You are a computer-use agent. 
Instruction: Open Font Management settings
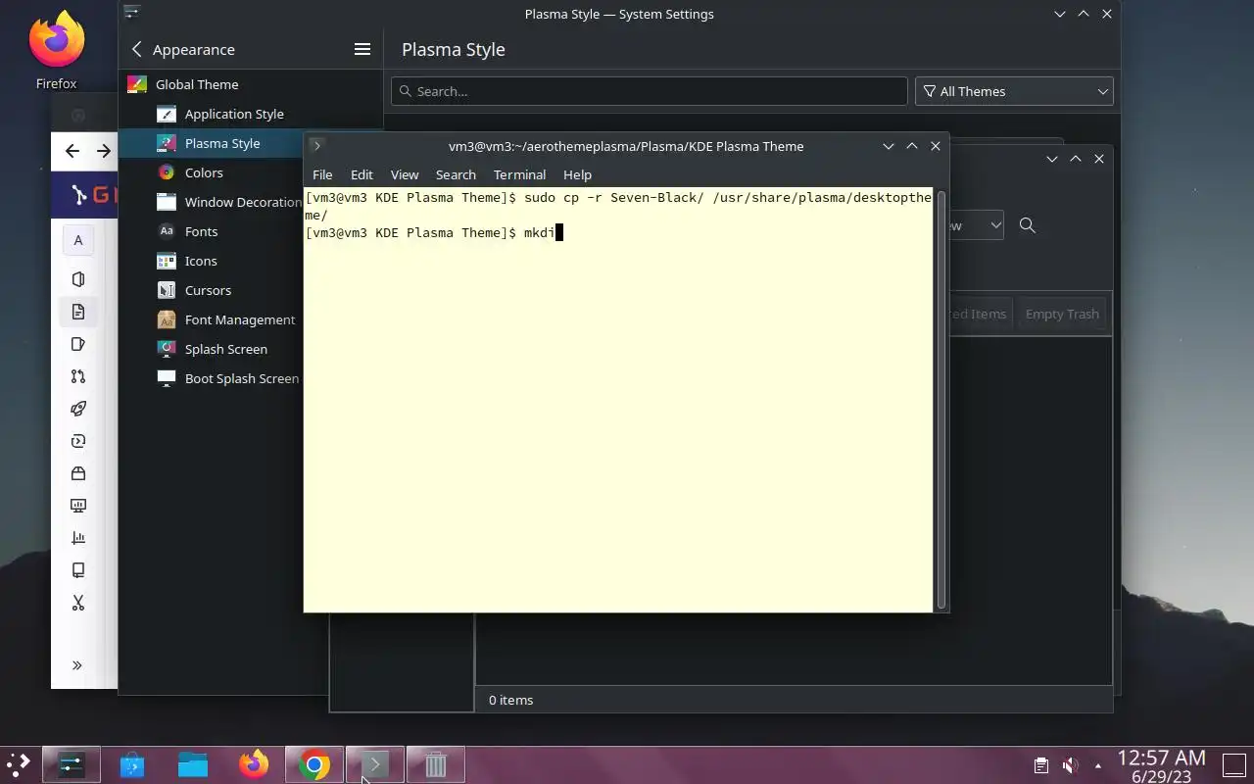click(240, 319)
